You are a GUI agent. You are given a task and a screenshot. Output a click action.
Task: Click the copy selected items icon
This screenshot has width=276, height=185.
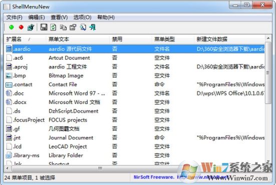(63, 27)
